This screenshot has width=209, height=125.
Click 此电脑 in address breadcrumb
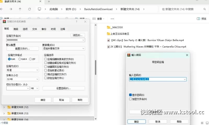[x=54, y=9]
